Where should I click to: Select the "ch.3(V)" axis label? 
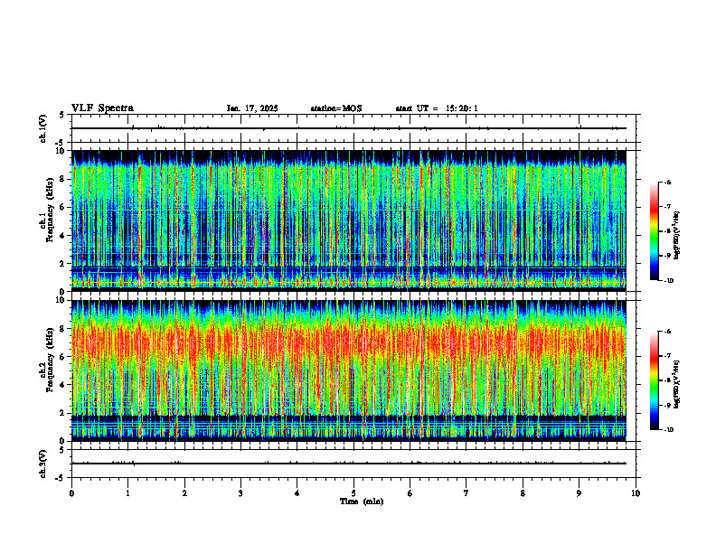point(42,464)
